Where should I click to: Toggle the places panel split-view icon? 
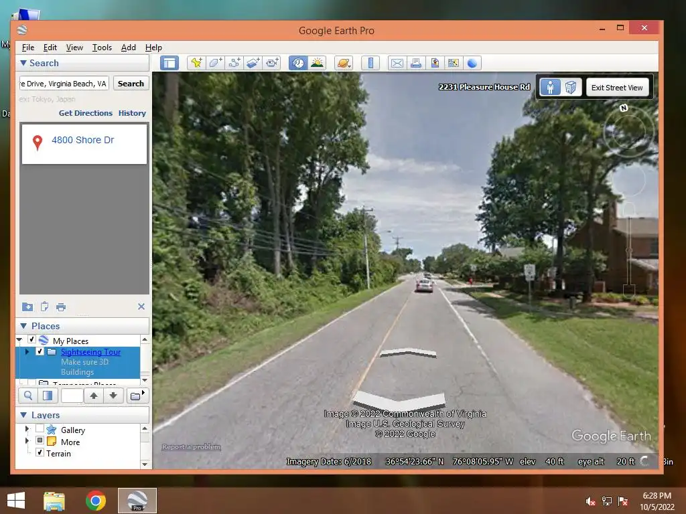click(x=48, y=396)
